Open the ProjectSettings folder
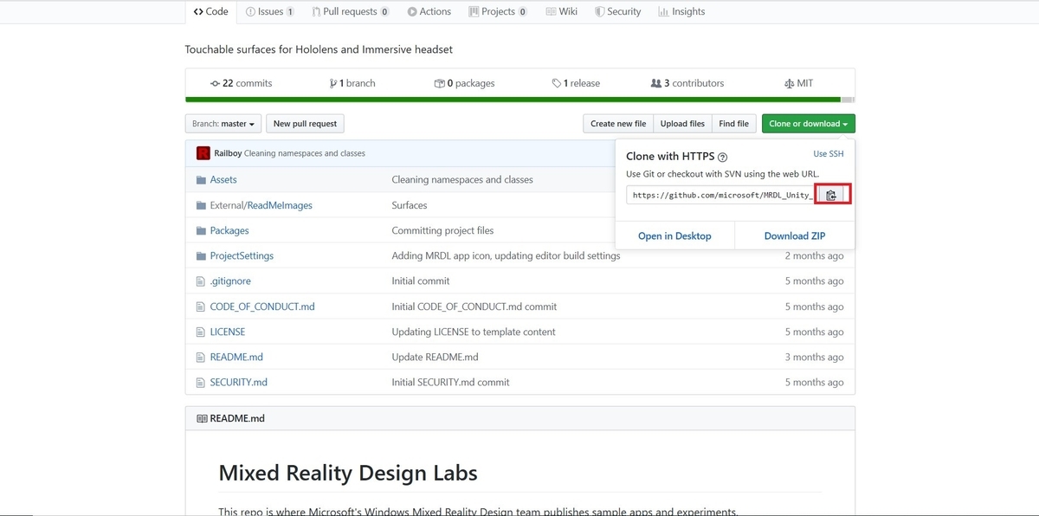1039x516 pixels. (x=242, y=256)
